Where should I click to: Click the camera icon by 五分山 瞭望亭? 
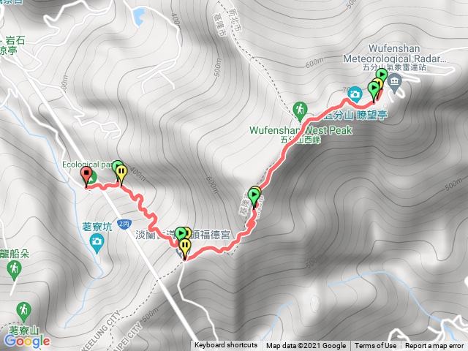click(355, 94)
